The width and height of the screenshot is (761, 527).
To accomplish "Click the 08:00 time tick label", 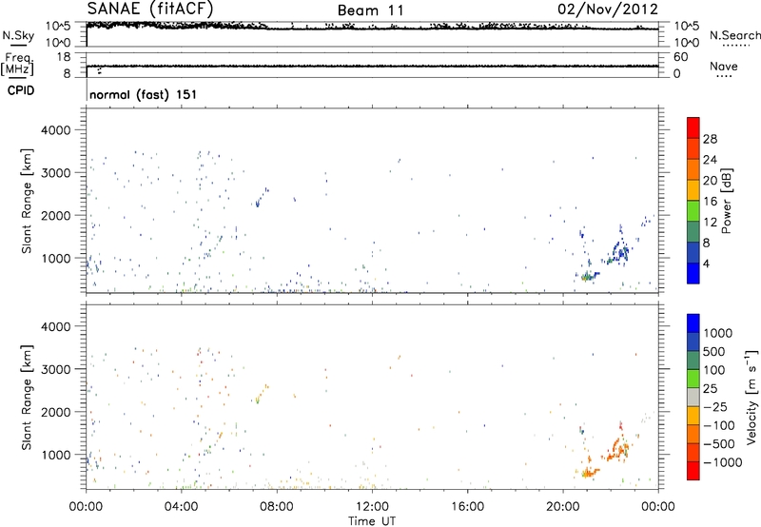I will click(277, 507).
